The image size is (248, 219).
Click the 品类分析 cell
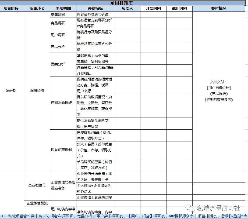63,64
